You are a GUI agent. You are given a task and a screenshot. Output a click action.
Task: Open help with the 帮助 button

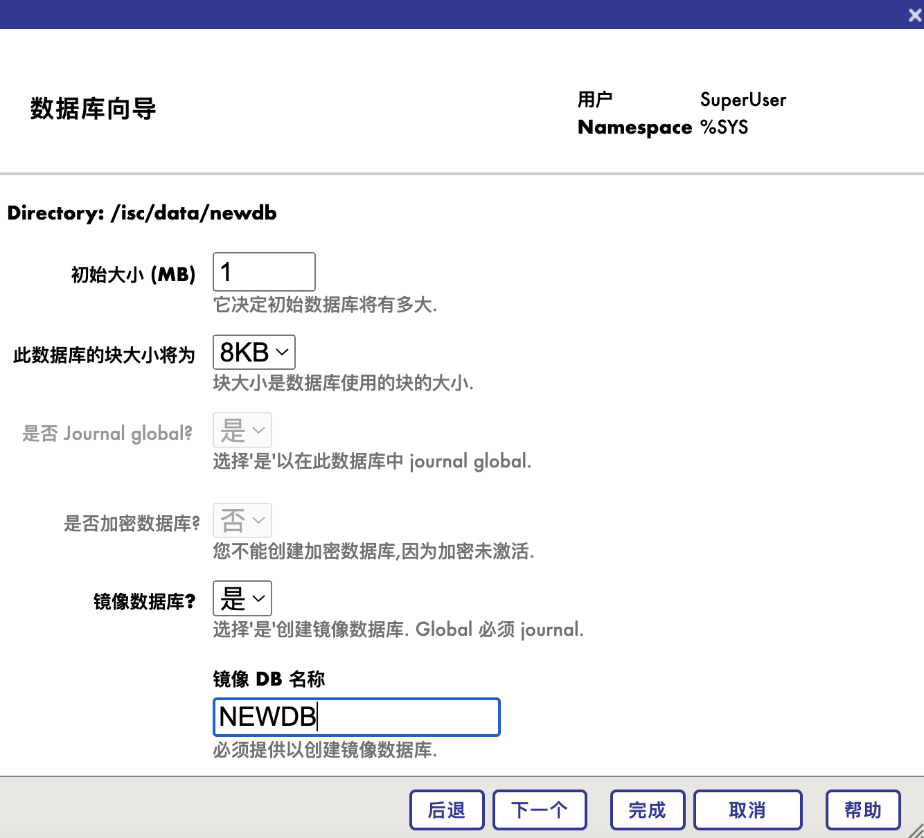tap(862, 810)
